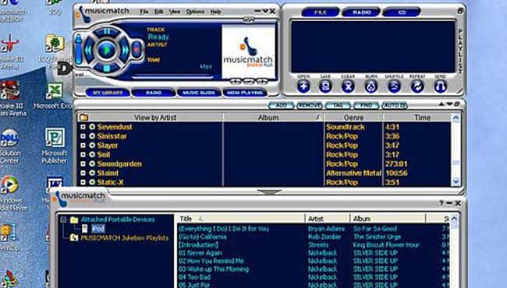Open Microsoft Publisher desktop shortcut

pyautogui.click(x=55, y=146)
